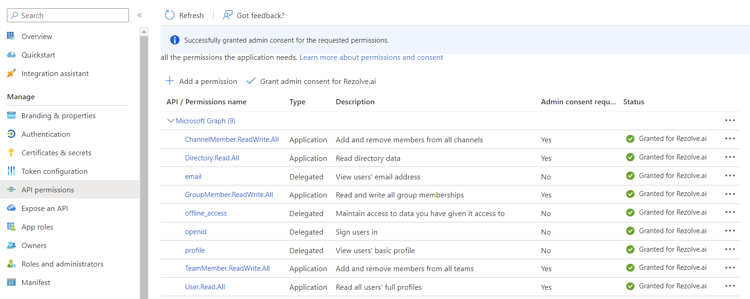Click the Integration assistant rocket icon
This screenshot has height=299, width=750.
(x=11, y=73)
